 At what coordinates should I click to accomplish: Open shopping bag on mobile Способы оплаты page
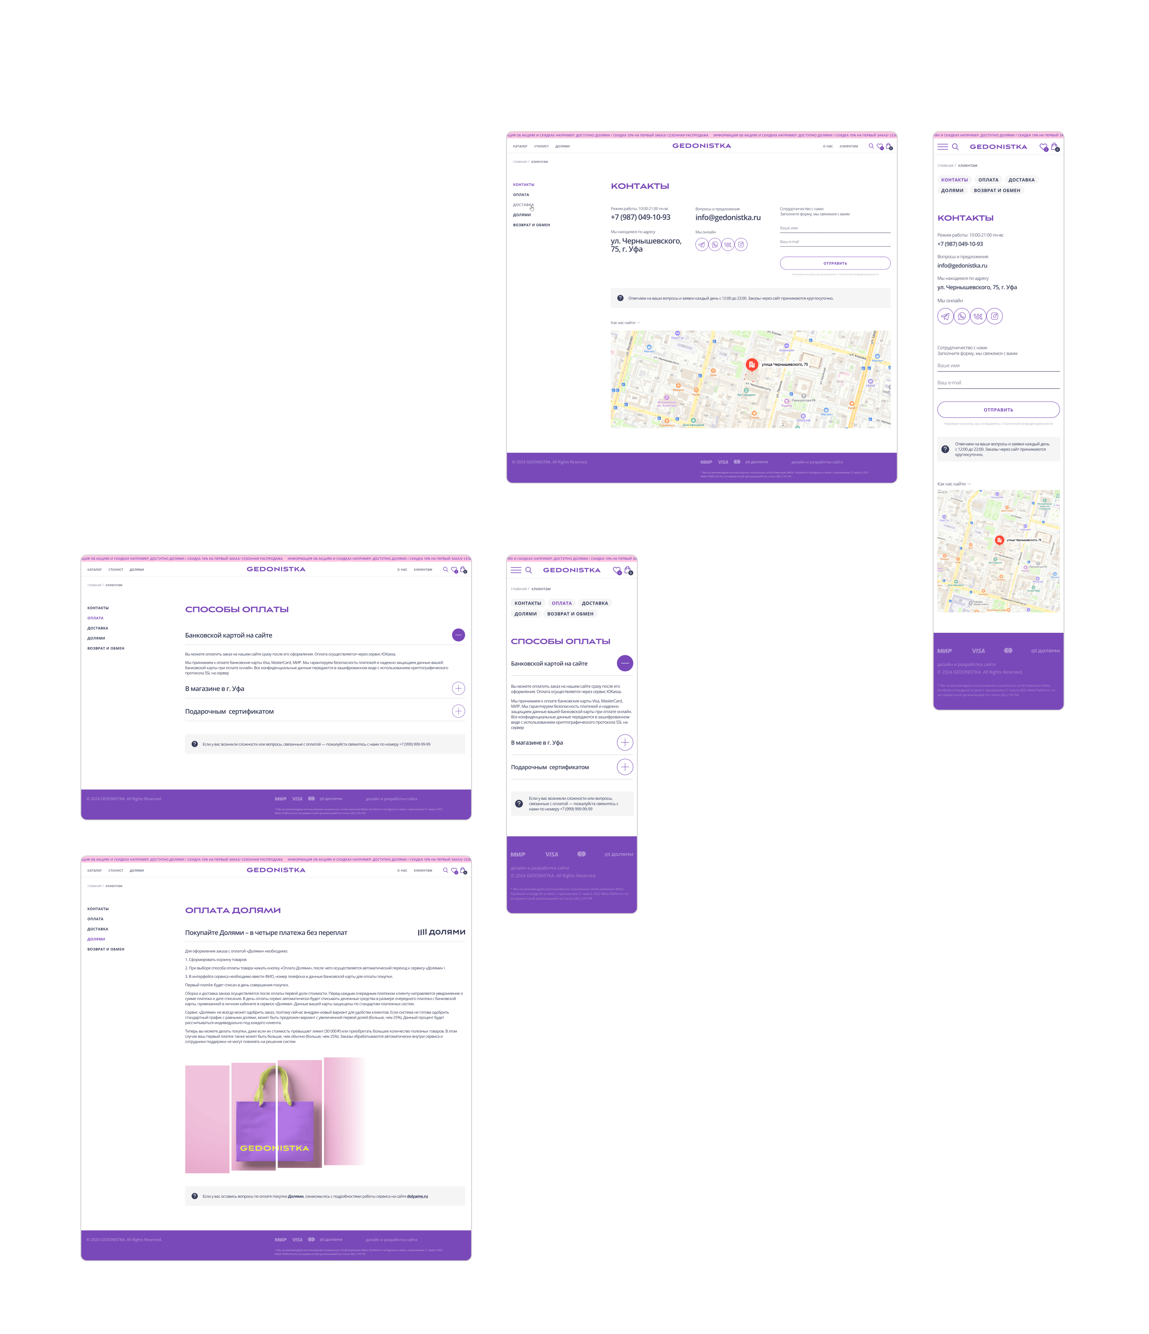pyautogui.click(x=628, y=570)
